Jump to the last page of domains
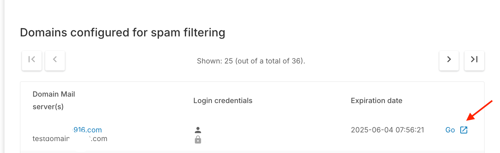Image resolution: width=500 pixels, height=153 pixels. coord(474,61)
